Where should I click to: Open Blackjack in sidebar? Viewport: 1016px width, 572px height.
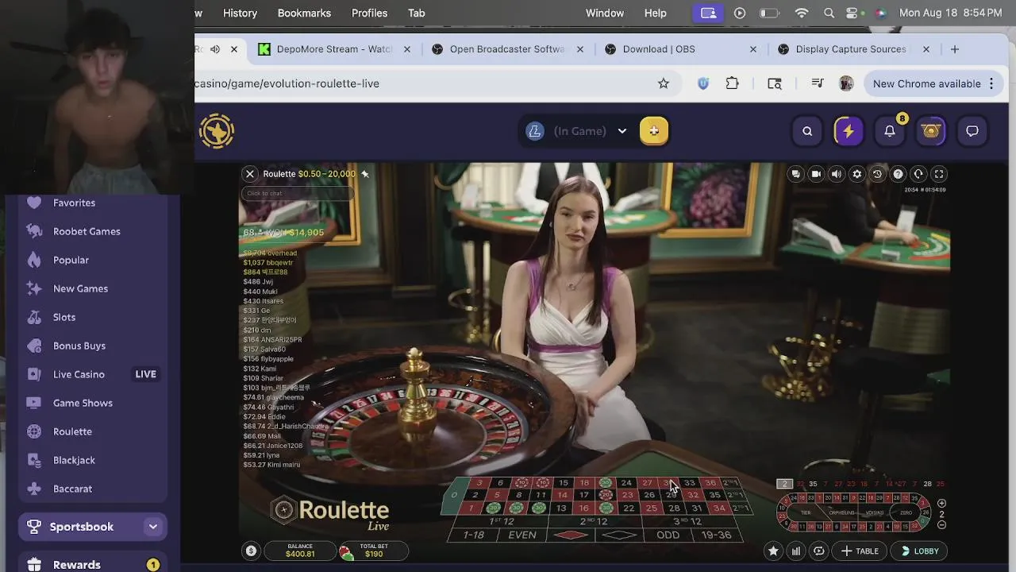pyautogui.click(x=93, y=460)
